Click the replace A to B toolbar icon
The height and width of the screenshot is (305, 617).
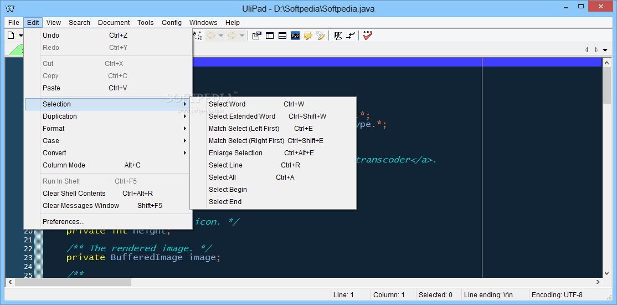198,36
